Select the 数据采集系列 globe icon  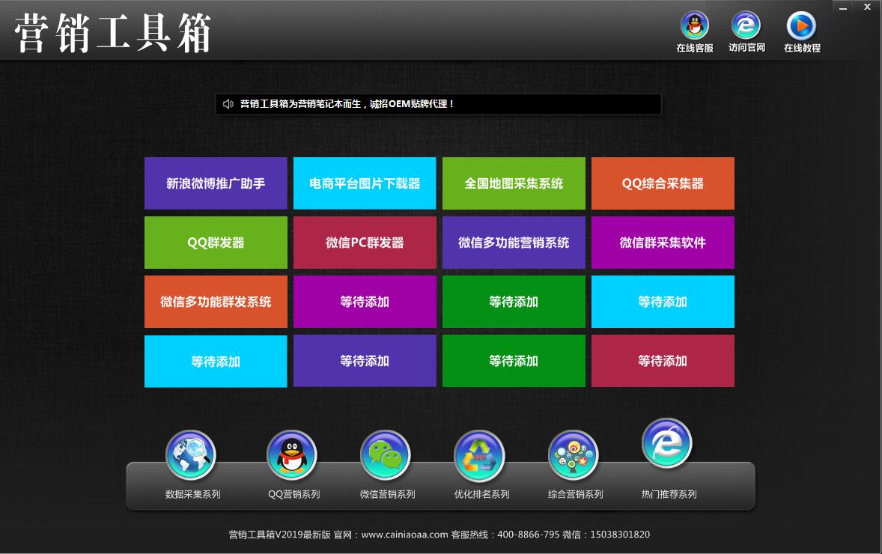[x=191, y=455]
